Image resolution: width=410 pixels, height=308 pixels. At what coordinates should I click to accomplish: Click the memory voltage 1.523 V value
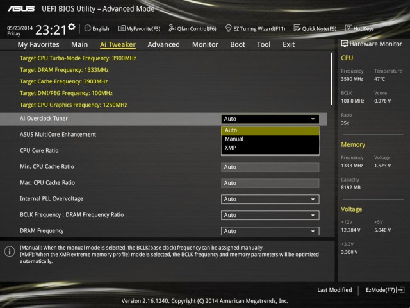pos(382,166)
